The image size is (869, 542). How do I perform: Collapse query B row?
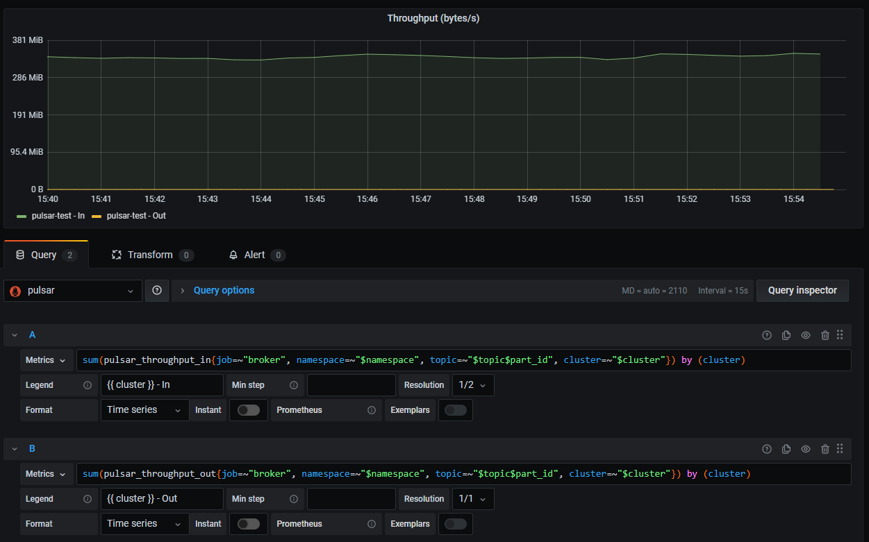click(x=15, y=449)
